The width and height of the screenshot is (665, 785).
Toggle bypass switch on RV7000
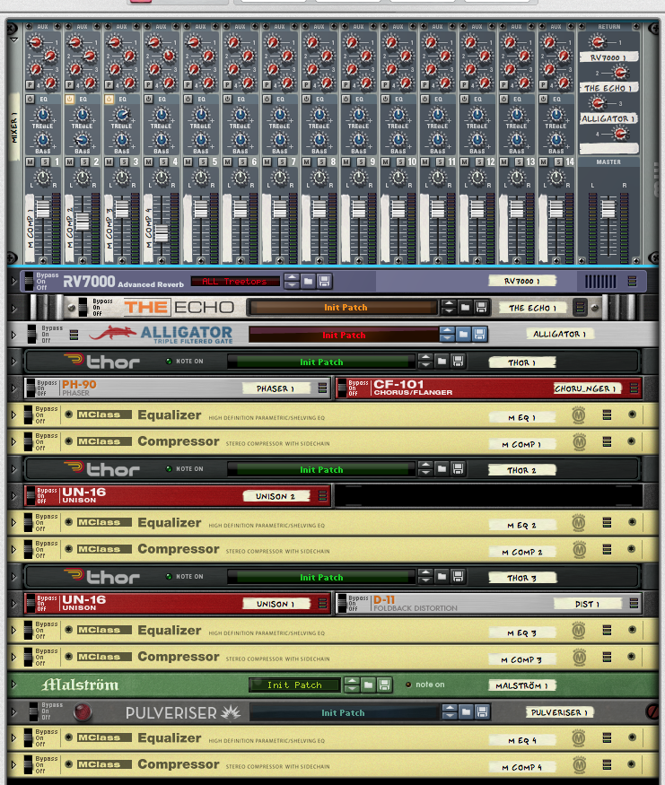pos(29,282)
